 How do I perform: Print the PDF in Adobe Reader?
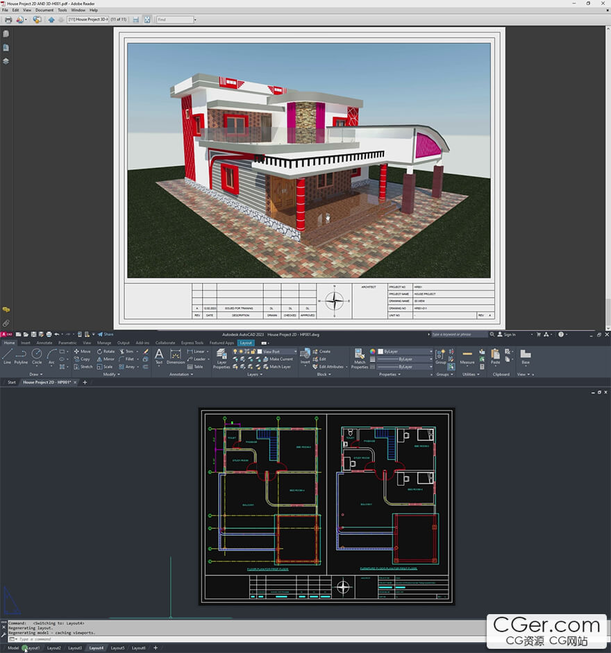pos(8,19)
